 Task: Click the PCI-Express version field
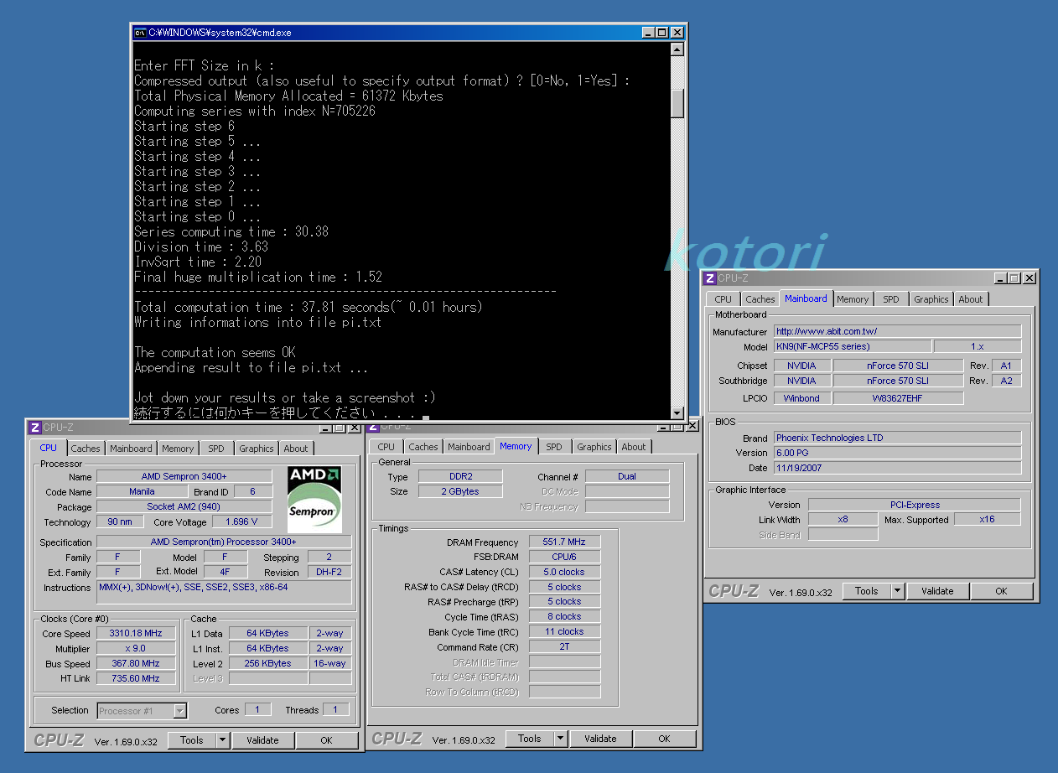(915, 505)
